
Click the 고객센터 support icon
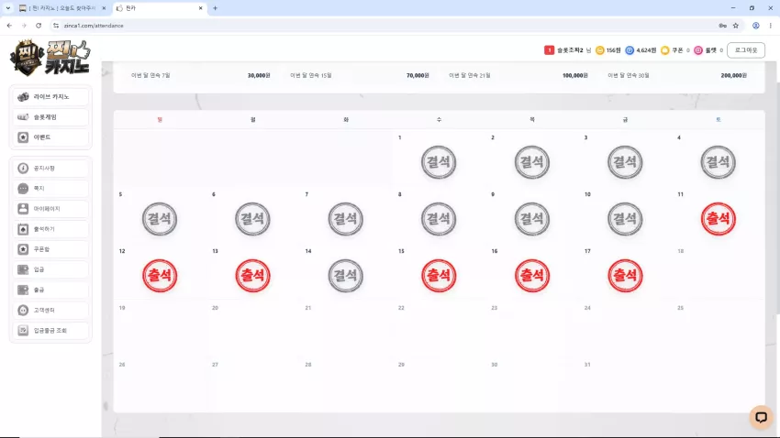23,310
